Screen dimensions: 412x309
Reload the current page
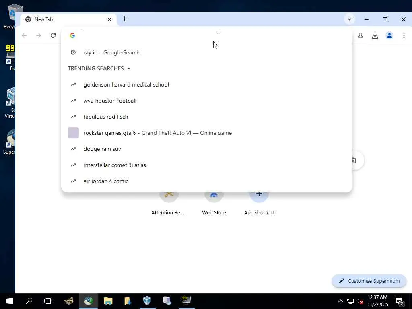click(x=53, y=35)
